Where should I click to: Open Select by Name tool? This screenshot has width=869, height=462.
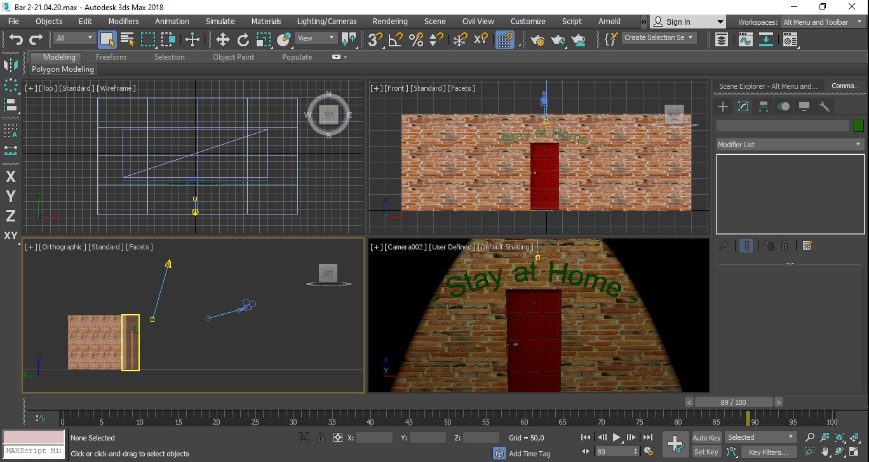(x=128, y=39)
